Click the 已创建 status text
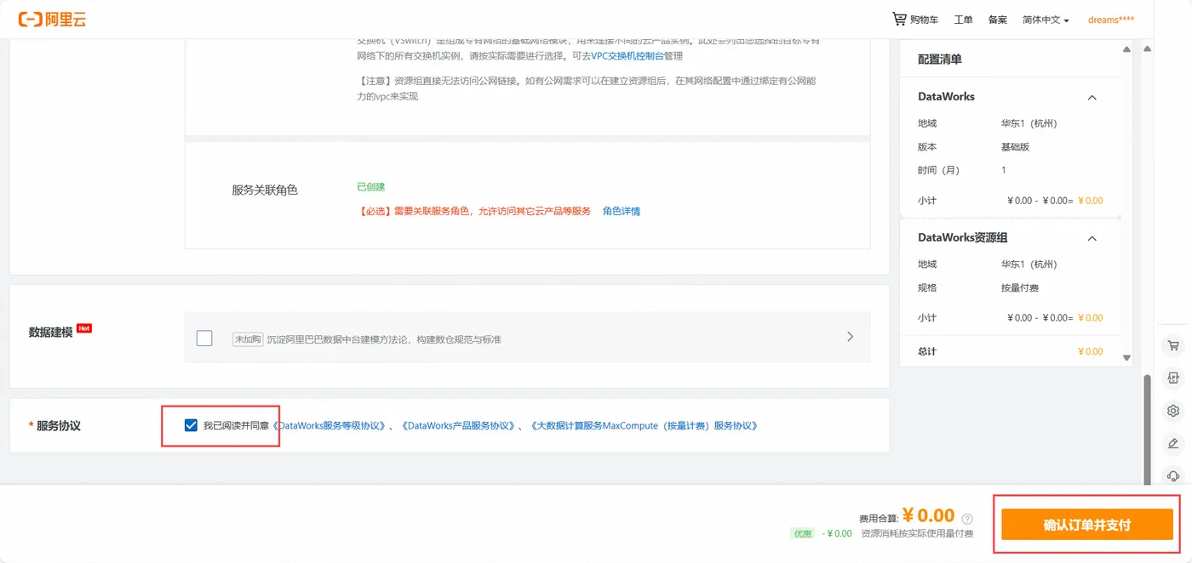Viewport: 1192px width, 563px height. click(x=371, y=187)
